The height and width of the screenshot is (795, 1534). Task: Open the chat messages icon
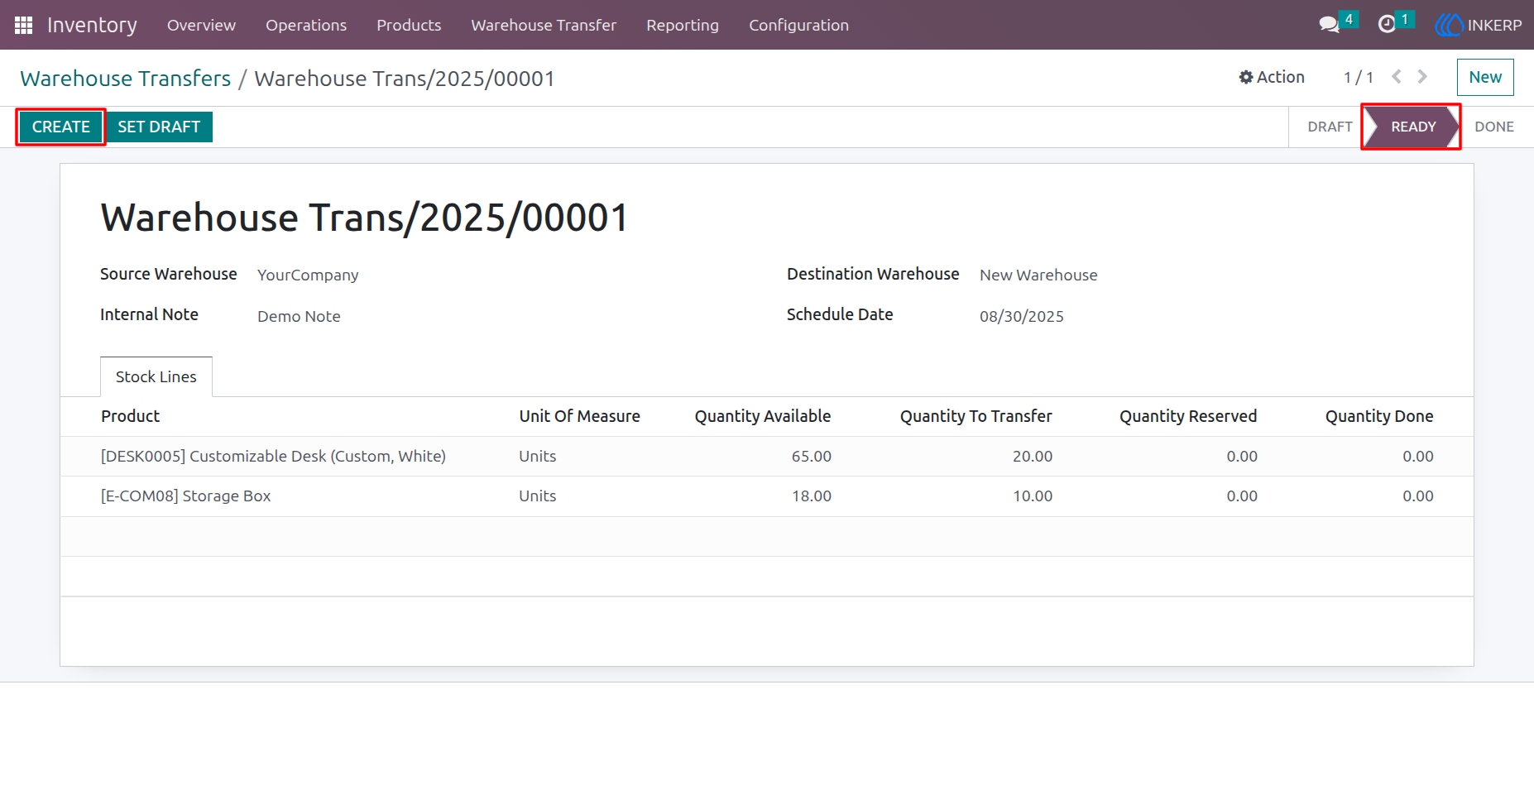[1329, 25]
